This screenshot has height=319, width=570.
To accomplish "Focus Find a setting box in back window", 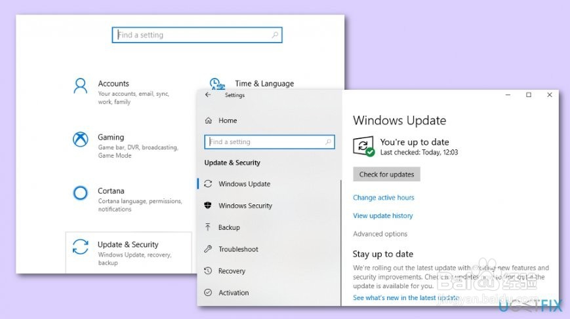I will [x=197, y=35].
